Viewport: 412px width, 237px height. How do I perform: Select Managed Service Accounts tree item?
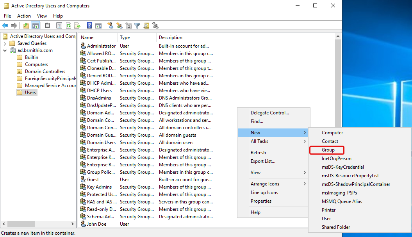coord(50,86)
